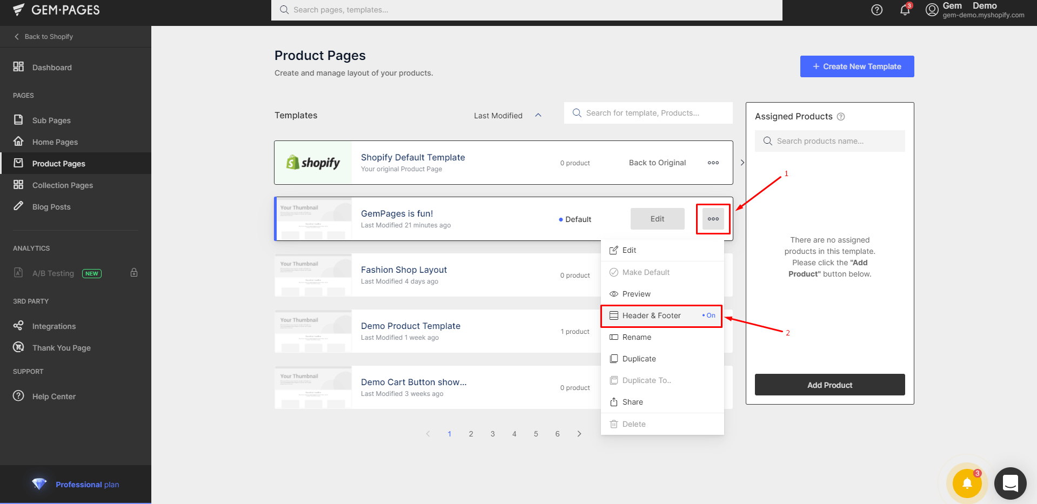
Task: Open the chat bubble widget
Action: 1010,483
